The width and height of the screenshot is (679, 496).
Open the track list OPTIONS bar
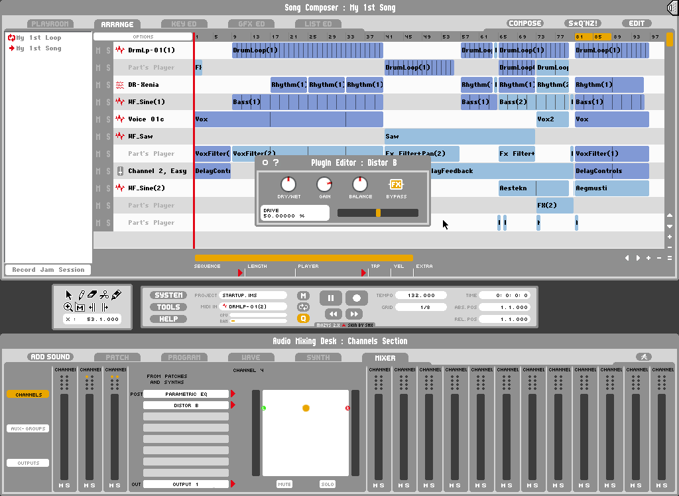point(143,37)
